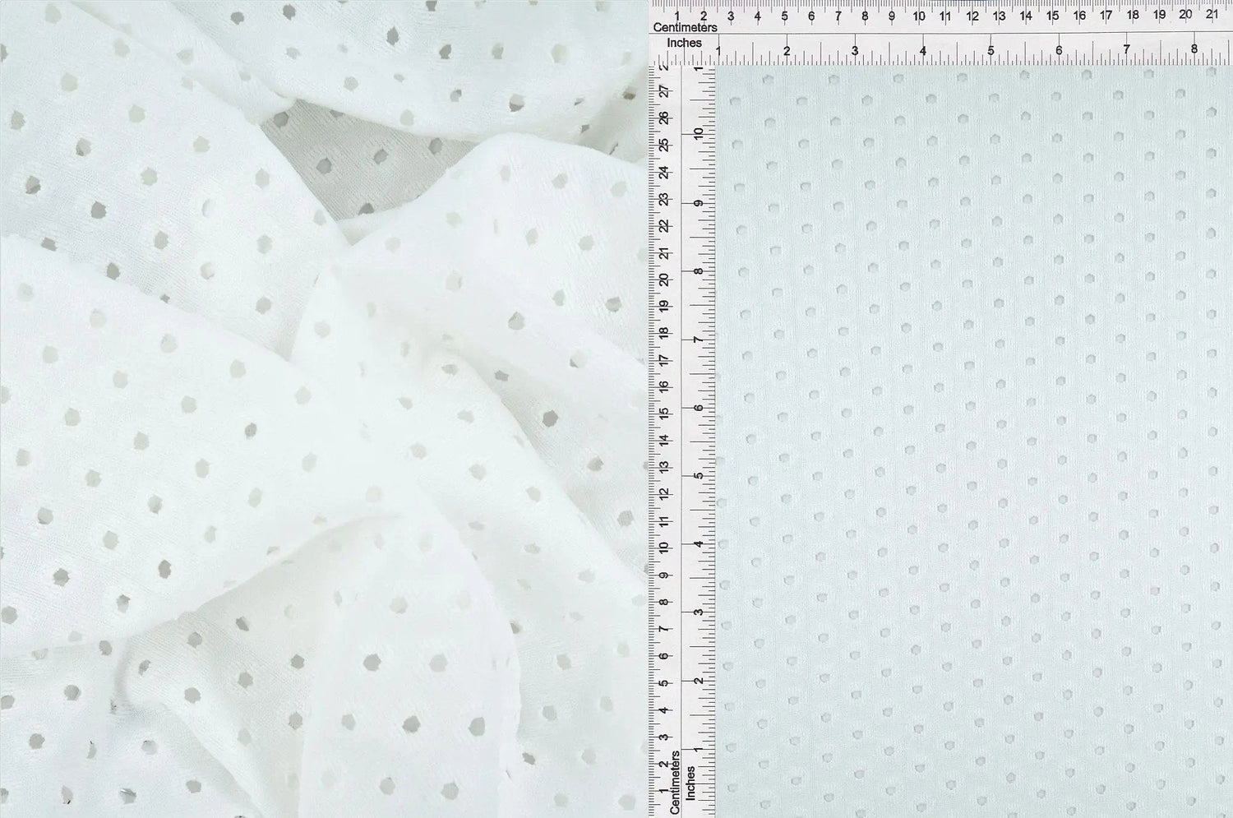Click the 5 centimeter mark on top ruler
The height and width of the screenshot is (818, 1233).
coord(784,16)
